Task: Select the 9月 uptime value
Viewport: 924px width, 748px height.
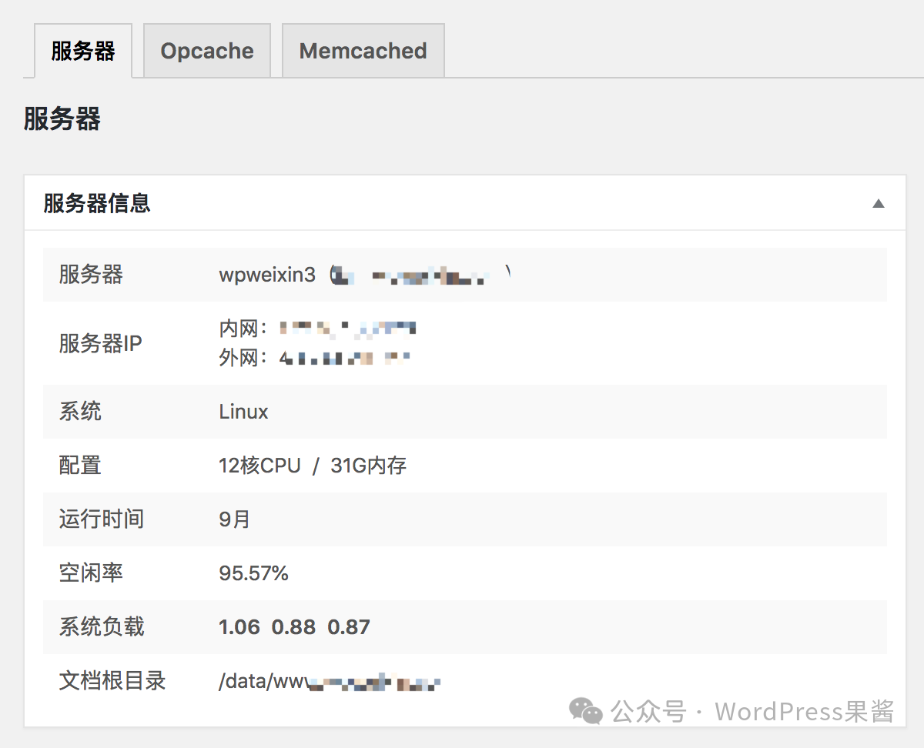Action: click(235, 519)
